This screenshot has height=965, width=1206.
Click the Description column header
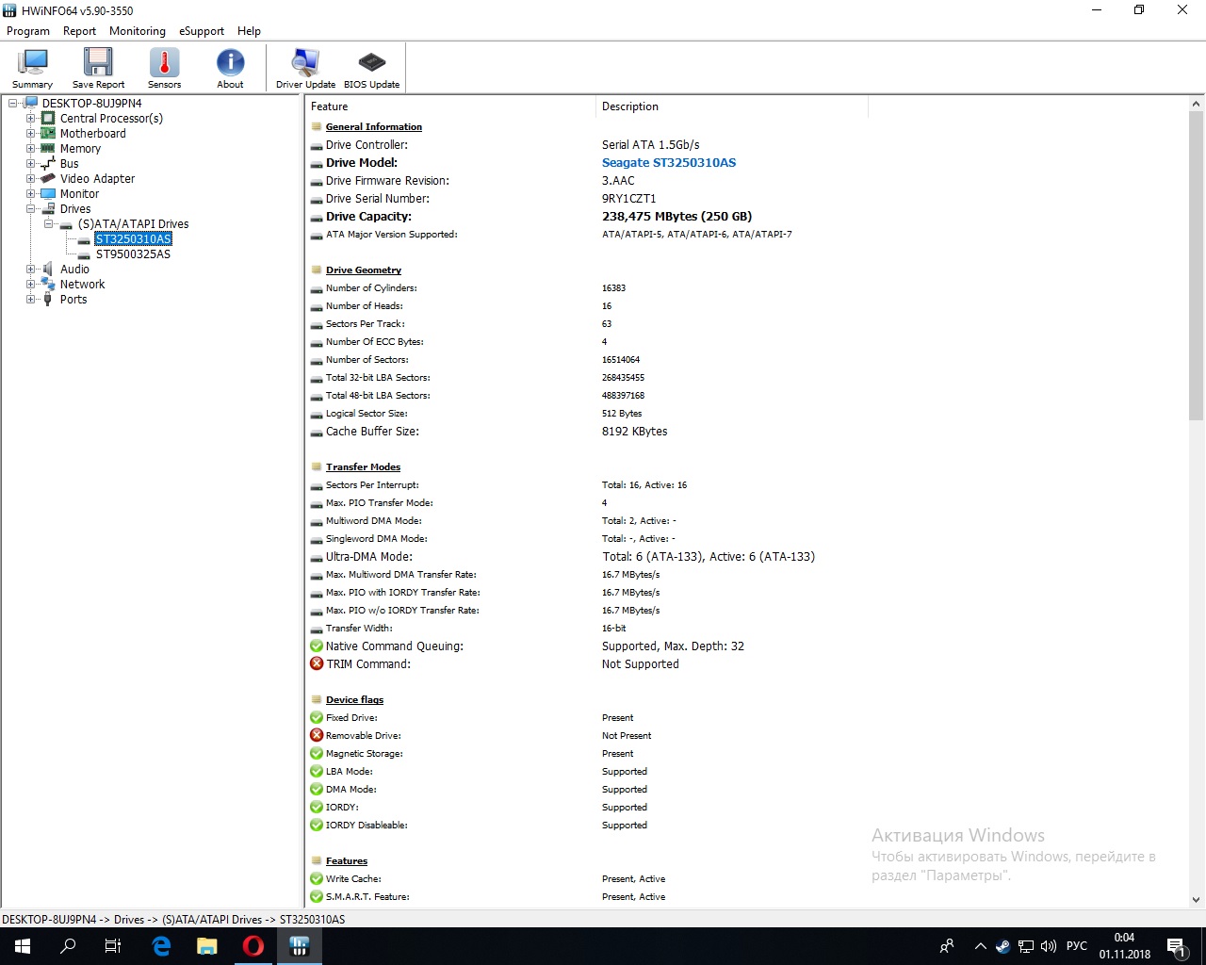[731, 106]
